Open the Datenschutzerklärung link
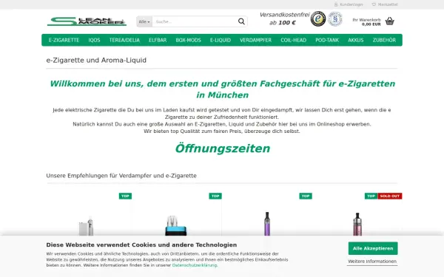The height and width of the screenshot is (277, 444). (x=195, y=265)
